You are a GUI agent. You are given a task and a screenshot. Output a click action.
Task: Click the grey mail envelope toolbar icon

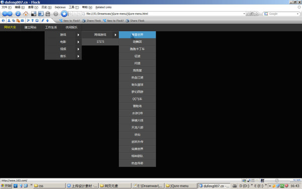[x=48, y=14]
